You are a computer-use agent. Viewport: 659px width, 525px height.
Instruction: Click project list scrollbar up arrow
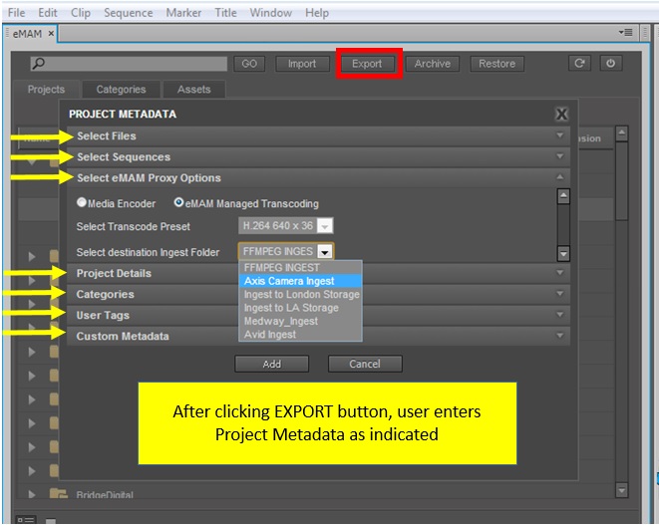click(x=621, y=133)
